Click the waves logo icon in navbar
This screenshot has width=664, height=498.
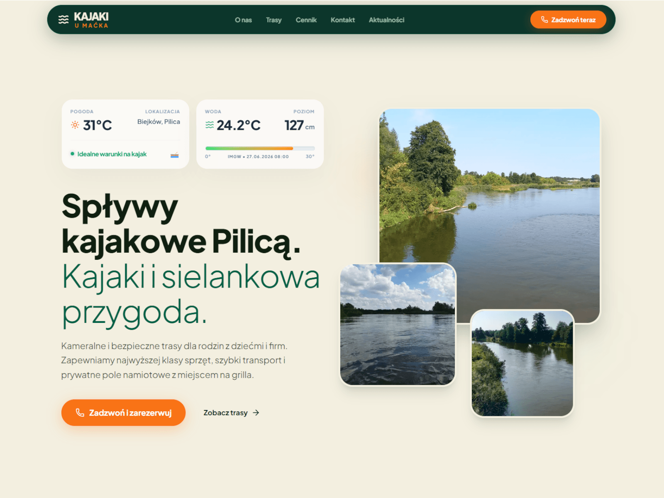click(x=63, y=20)
